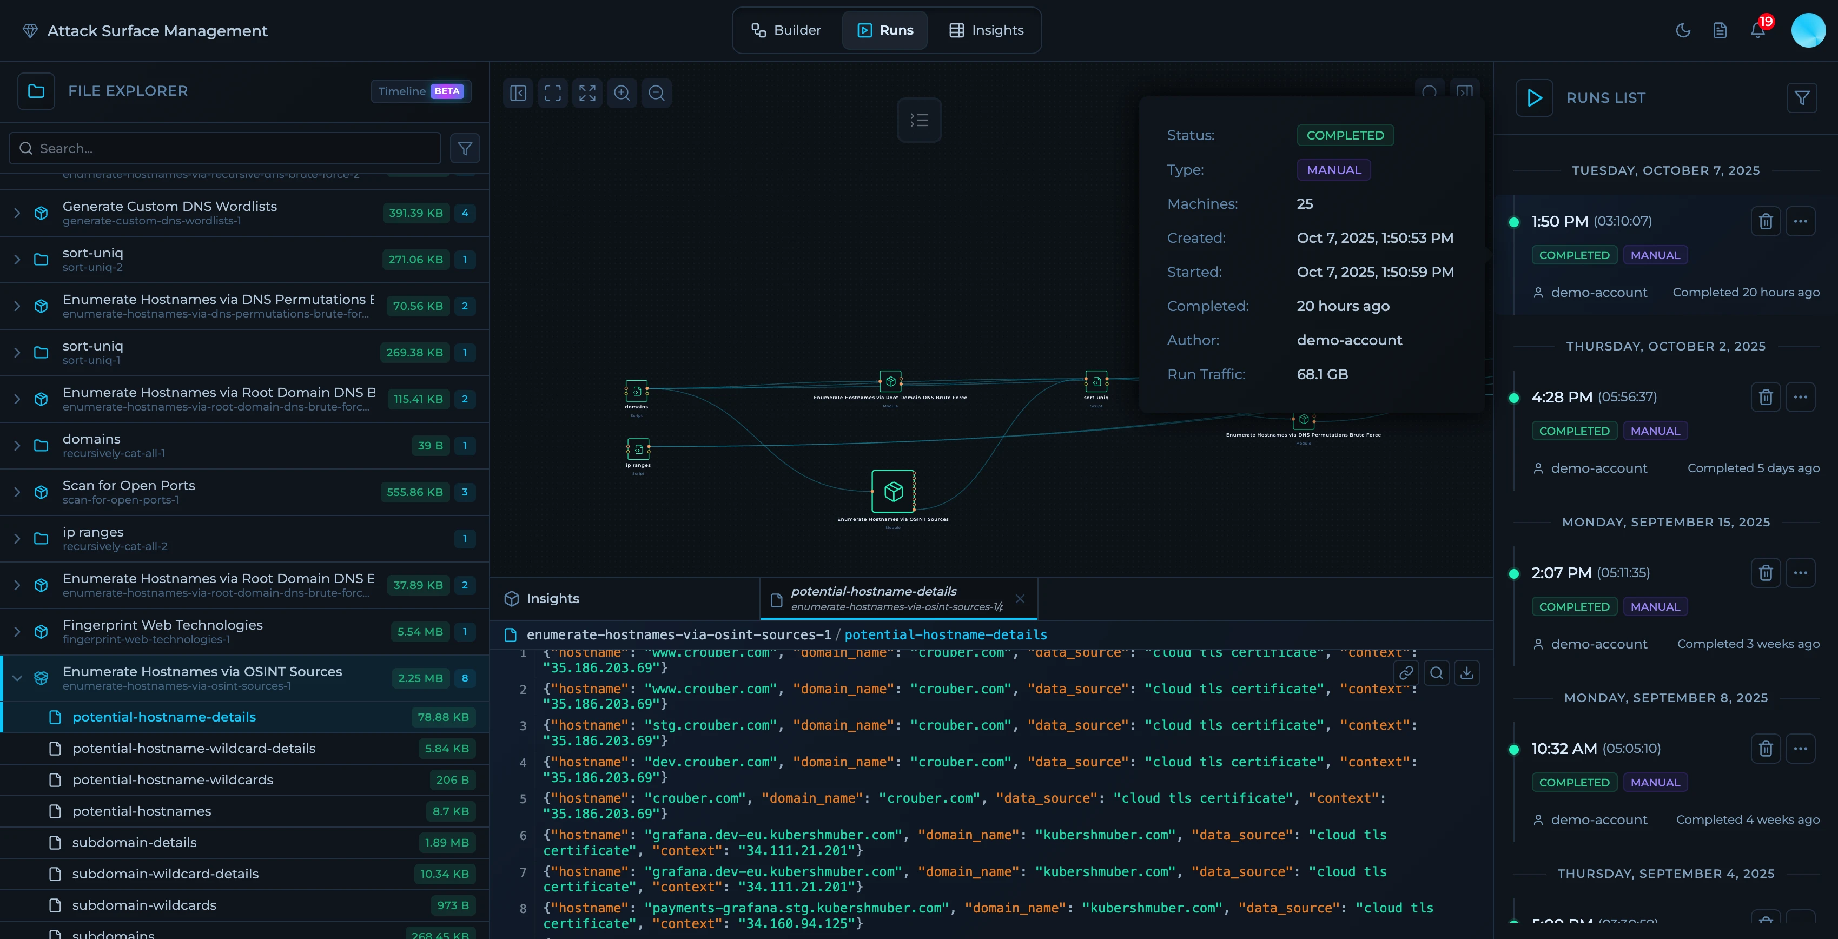Open more options for 4:28 PM run
The width and height of the screenshot is (1838, 939).
tap(1800, 396)
